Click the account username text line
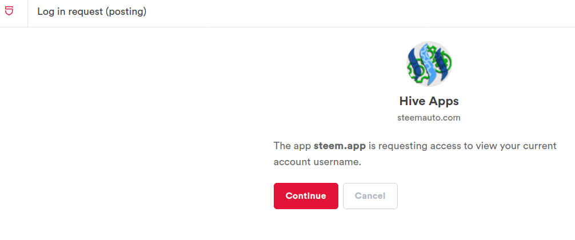 [x=317, y=162]
